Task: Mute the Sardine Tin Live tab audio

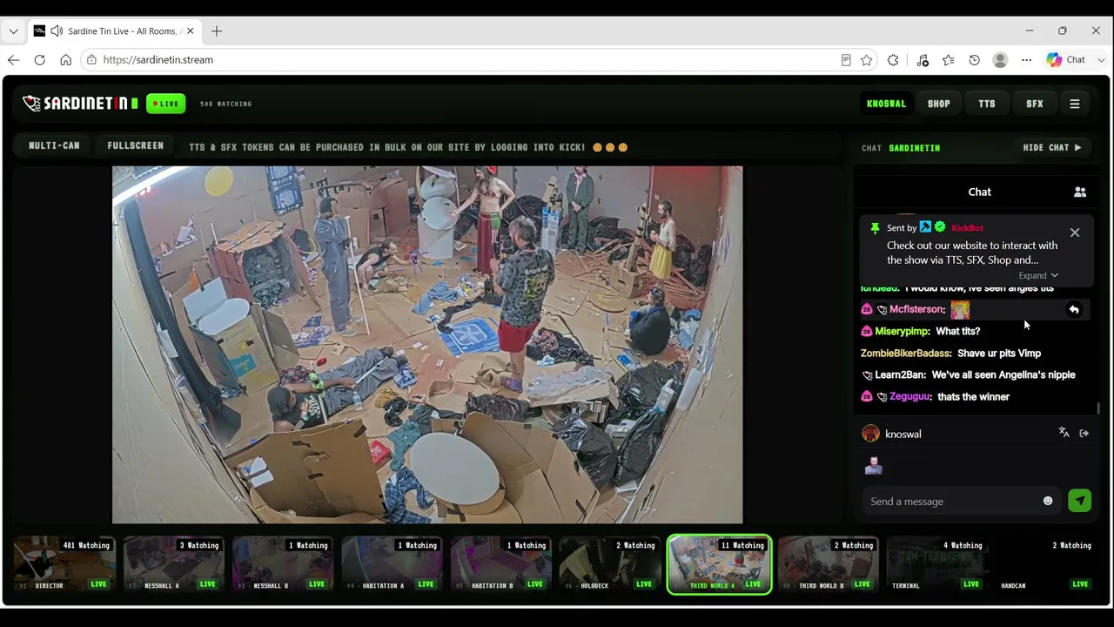Action: [57, 31]
